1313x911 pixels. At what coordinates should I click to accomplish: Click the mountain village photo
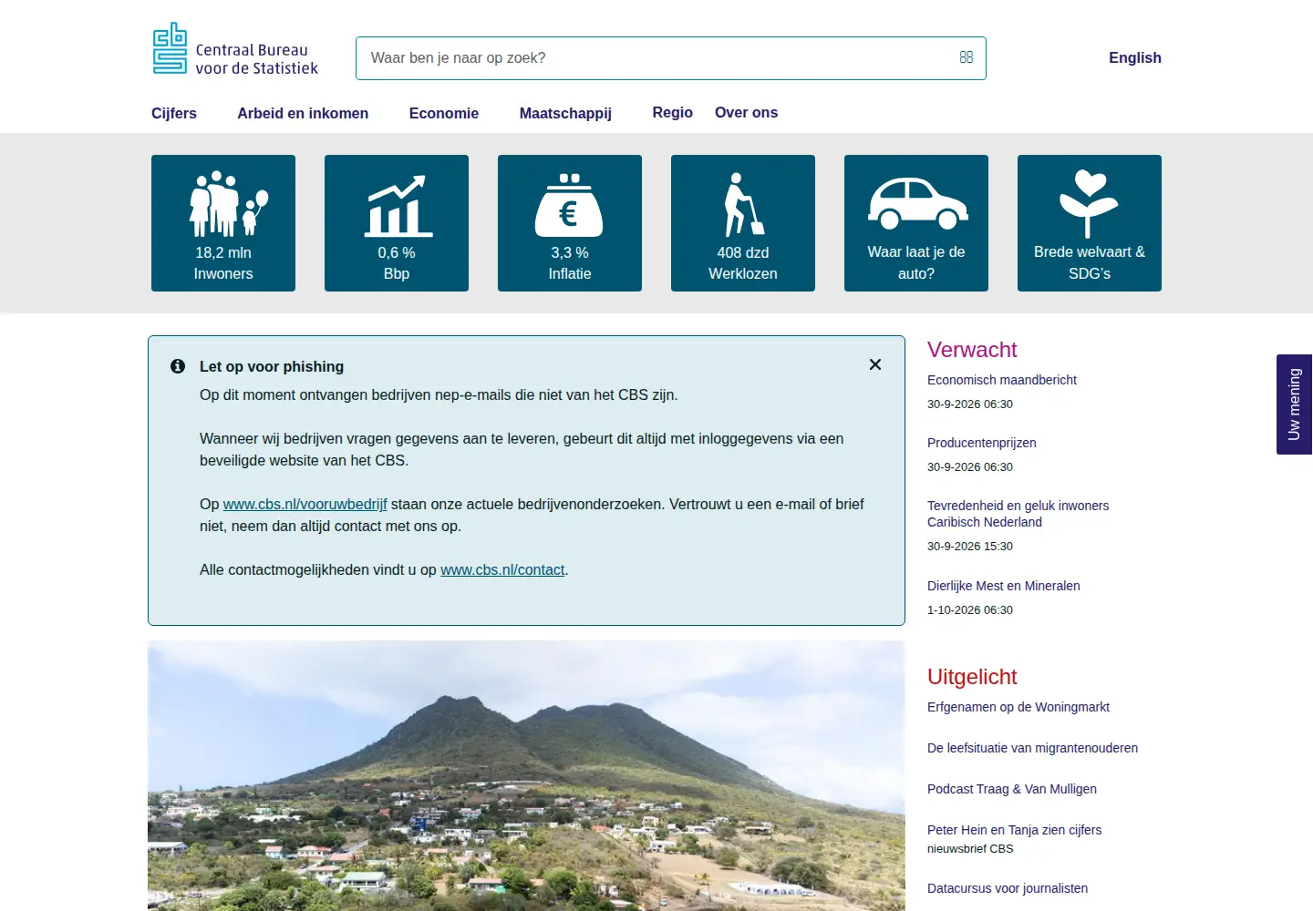[x=526, y=775]
